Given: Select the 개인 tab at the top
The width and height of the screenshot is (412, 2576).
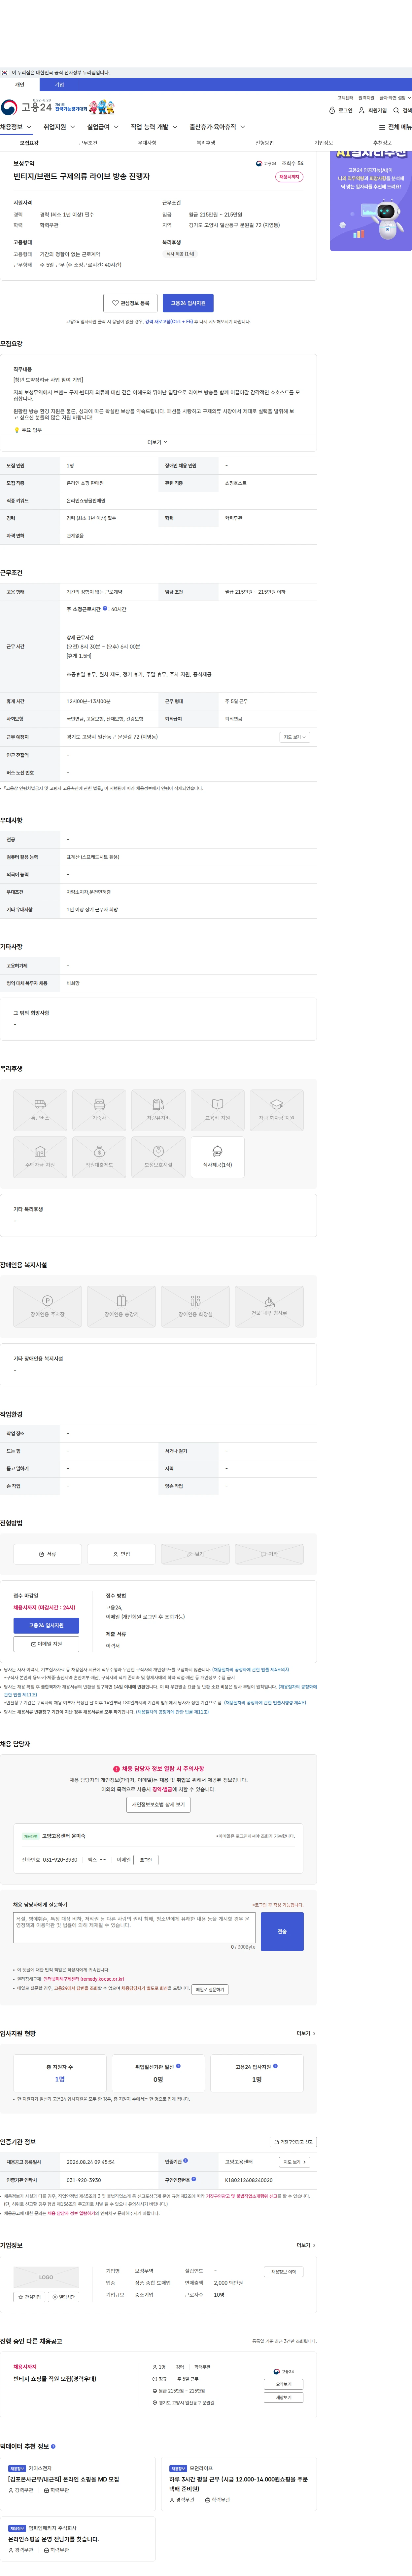Looking at the screenshot, I should click(20, 85).
